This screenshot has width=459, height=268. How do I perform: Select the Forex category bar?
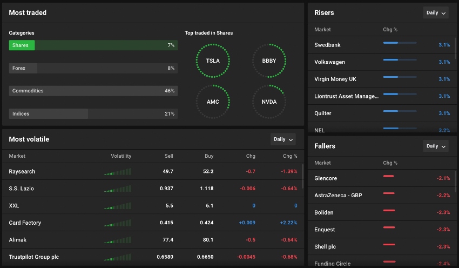(x=93, y=68)
